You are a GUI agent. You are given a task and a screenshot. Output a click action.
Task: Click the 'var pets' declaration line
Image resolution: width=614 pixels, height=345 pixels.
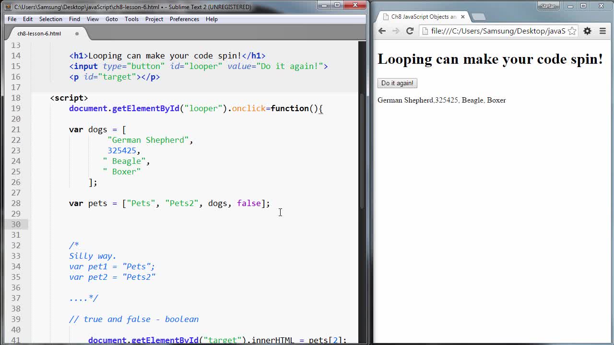169,203
